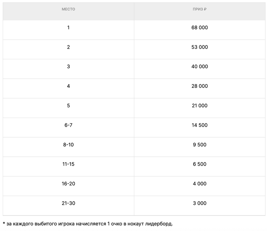Screen dimensions: 267x231
Task: Select the place 5 cell
Action: click(68, 105)
